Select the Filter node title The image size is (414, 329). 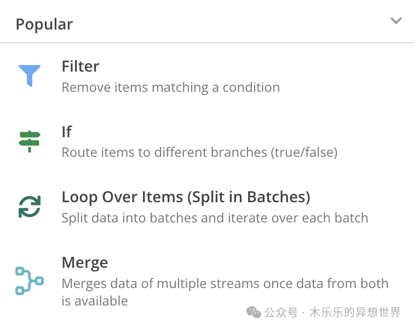click(81, 66)
